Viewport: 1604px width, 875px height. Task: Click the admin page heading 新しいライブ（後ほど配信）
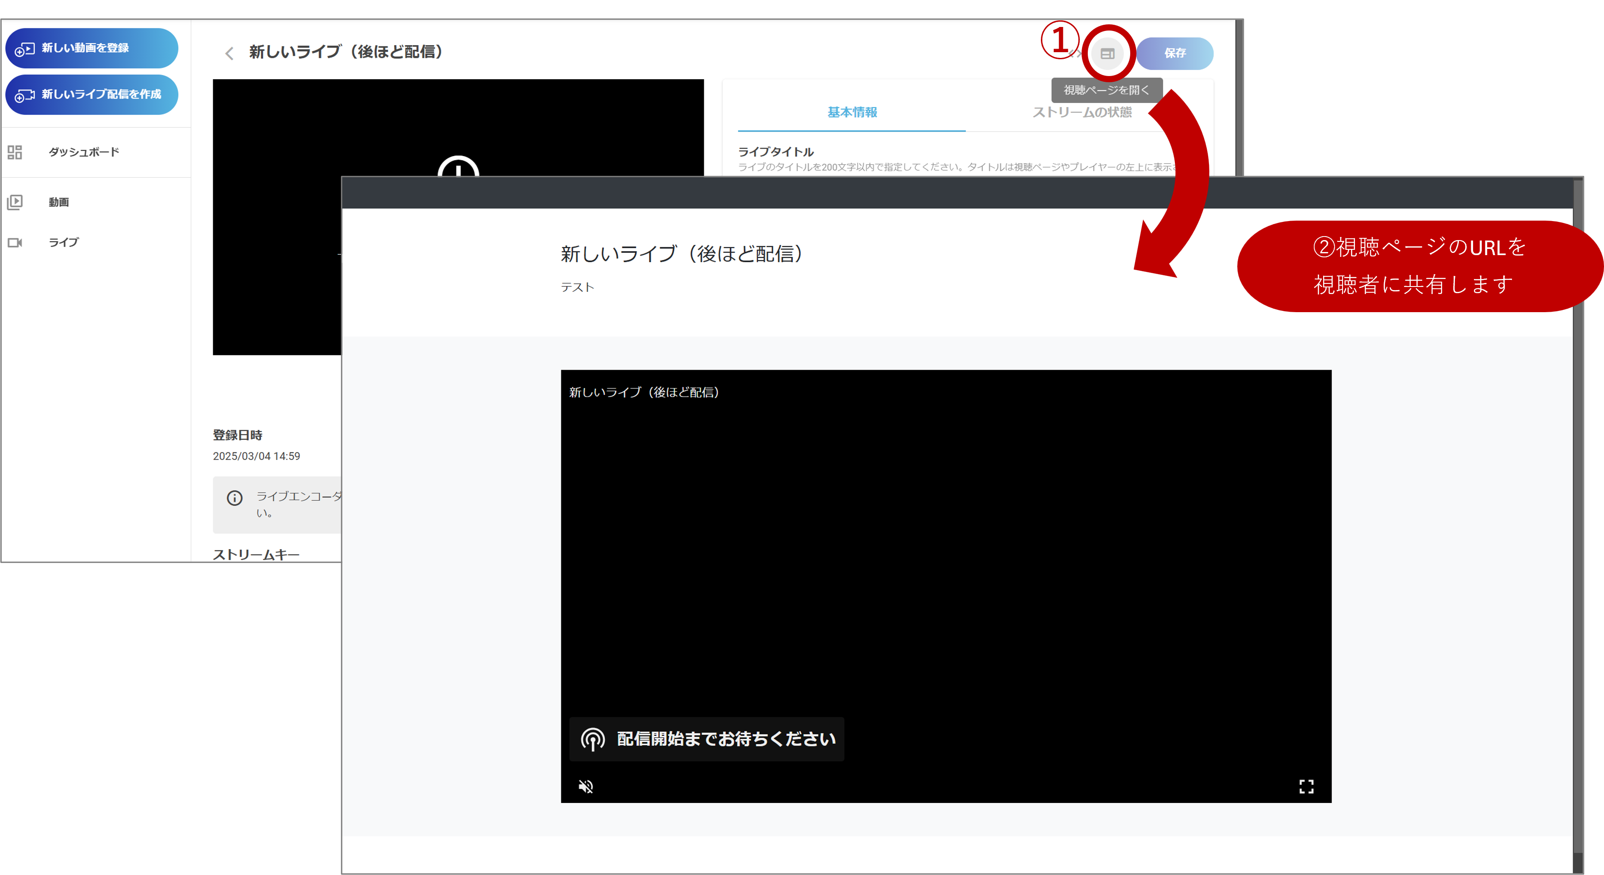click(x=345, y=52)
